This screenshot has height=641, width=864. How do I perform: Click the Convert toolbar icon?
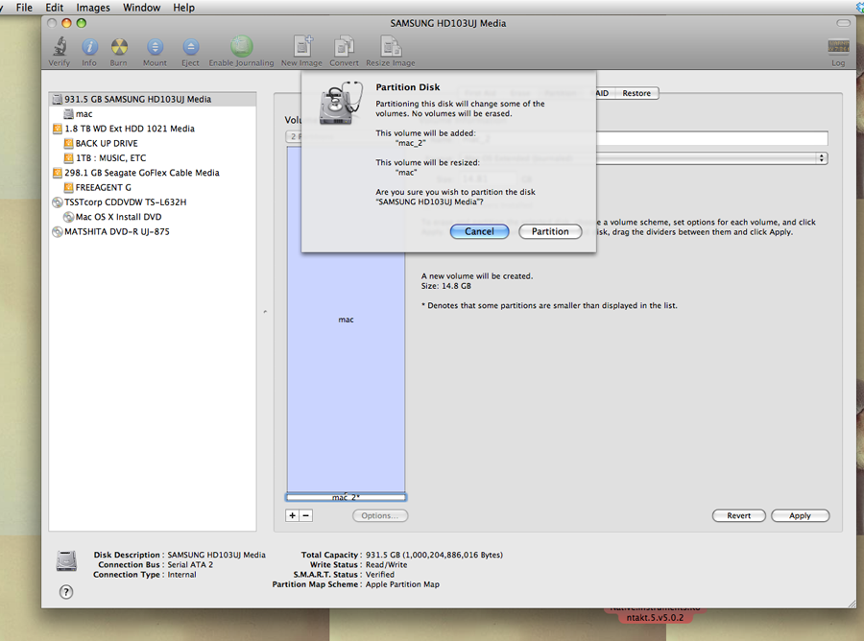(344, 46)
